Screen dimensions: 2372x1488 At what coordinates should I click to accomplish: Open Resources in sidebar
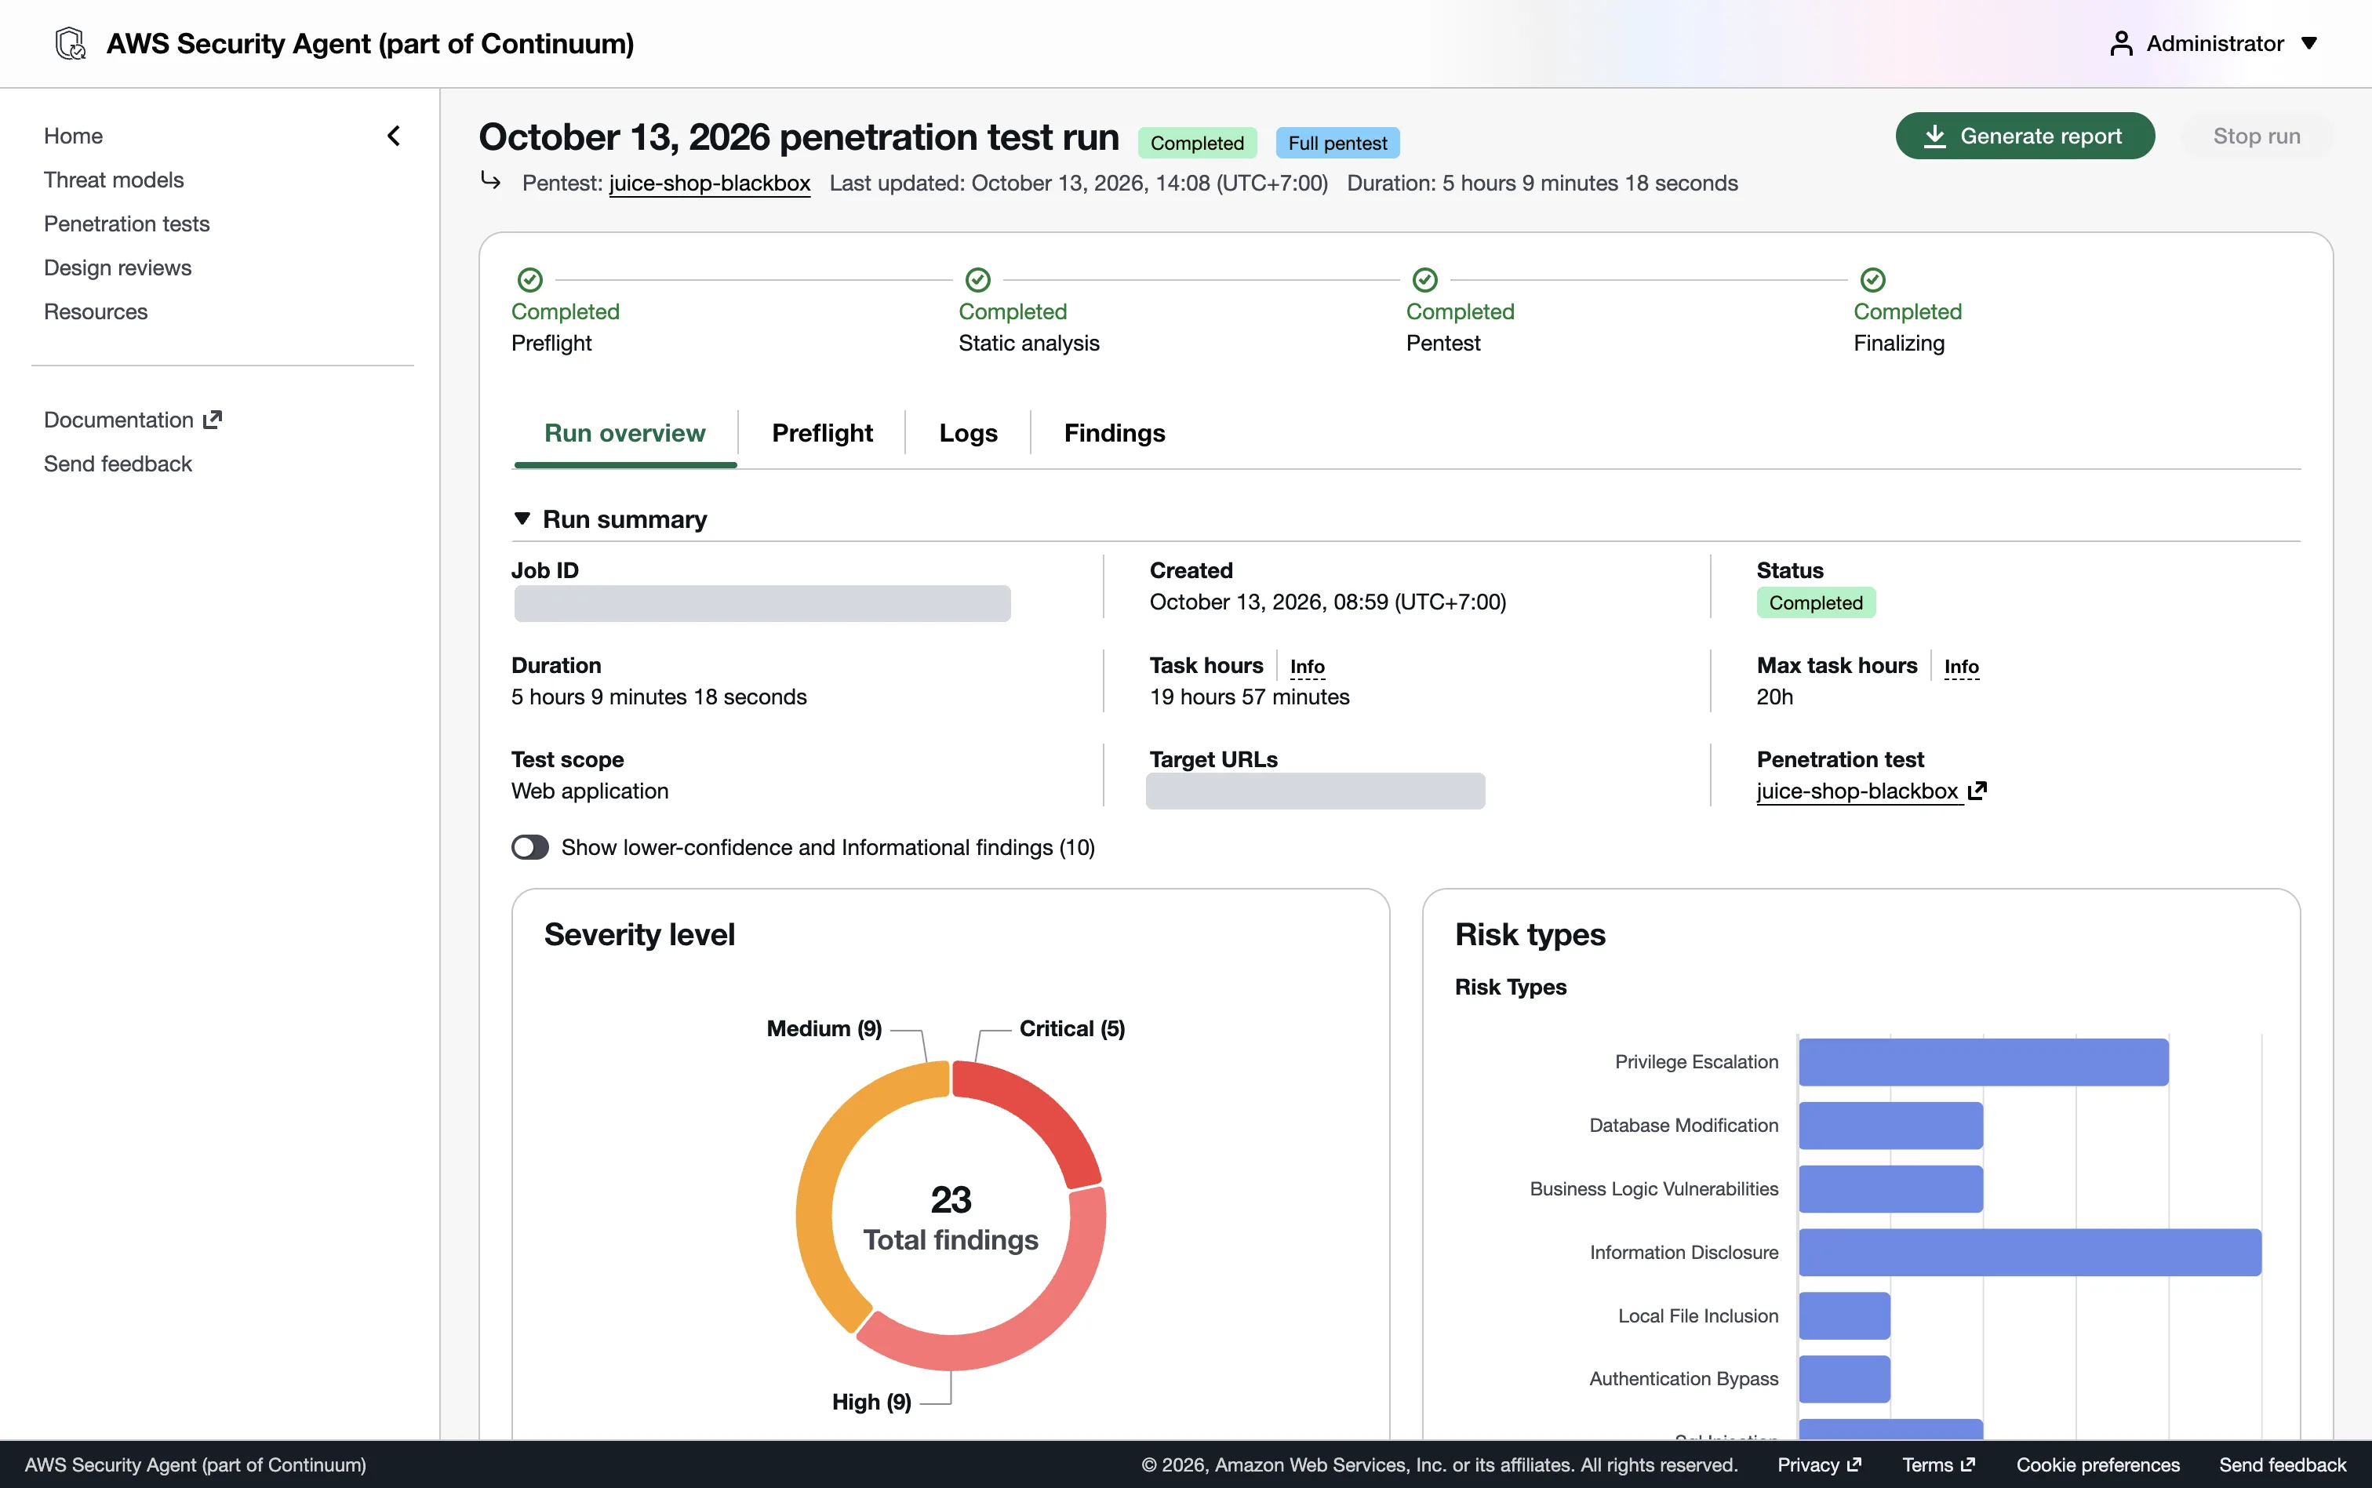96,312
